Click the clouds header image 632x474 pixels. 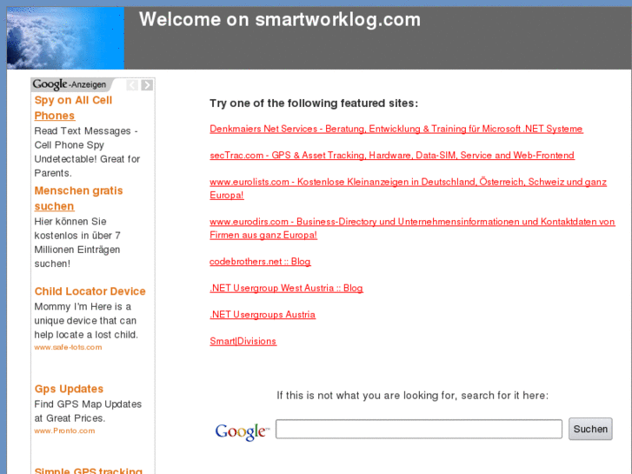tap(65, 38)
